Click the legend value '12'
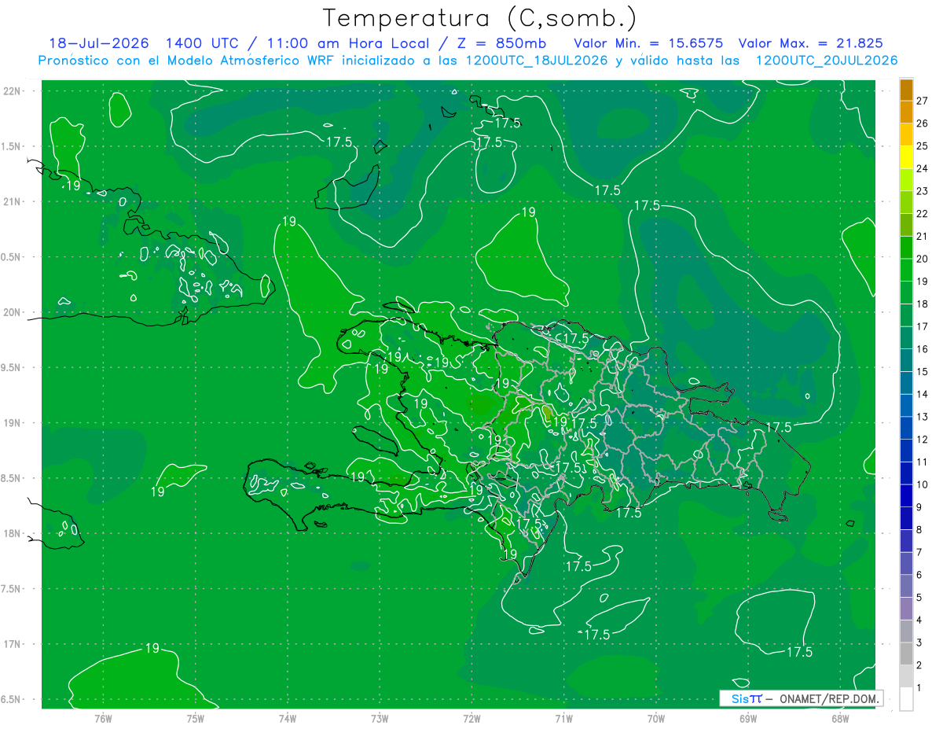Screen dimensions: 943x729 pos(923,439)
